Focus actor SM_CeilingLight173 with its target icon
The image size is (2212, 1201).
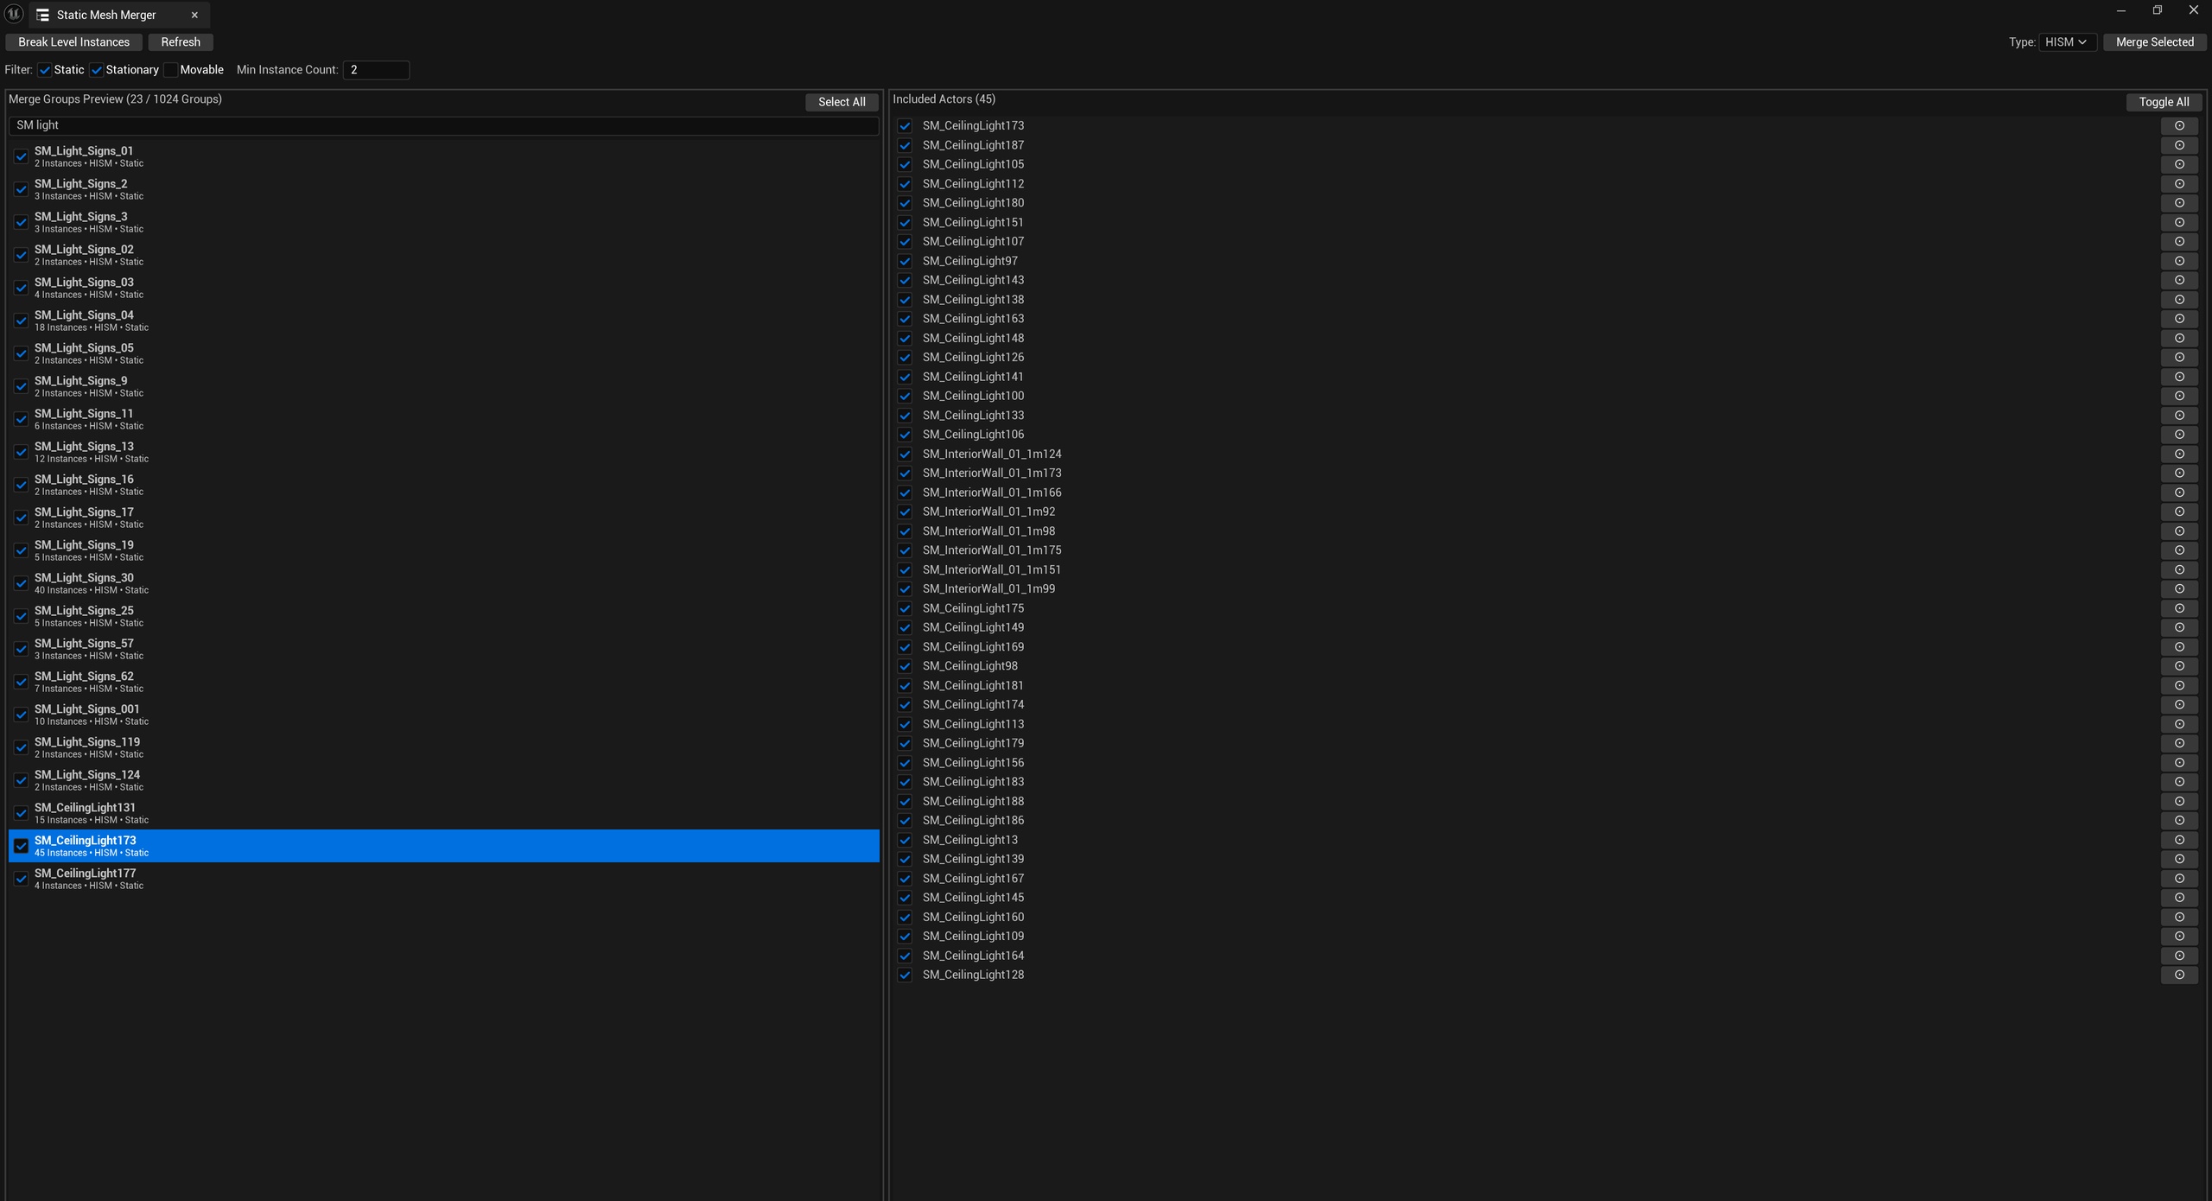pos(2179,126)
